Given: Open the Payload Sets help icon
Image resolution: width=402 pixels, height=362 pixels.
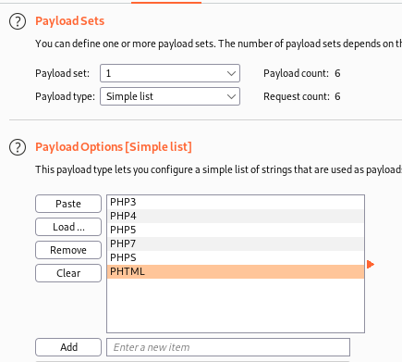Looking at the screenshot, I should click(18, 21).
